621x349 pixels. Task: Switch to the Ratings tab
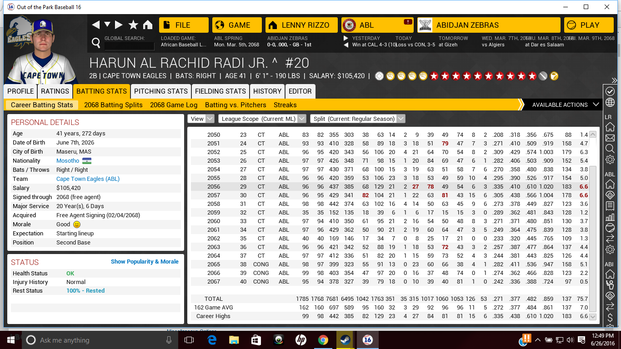tap(55, 91)
